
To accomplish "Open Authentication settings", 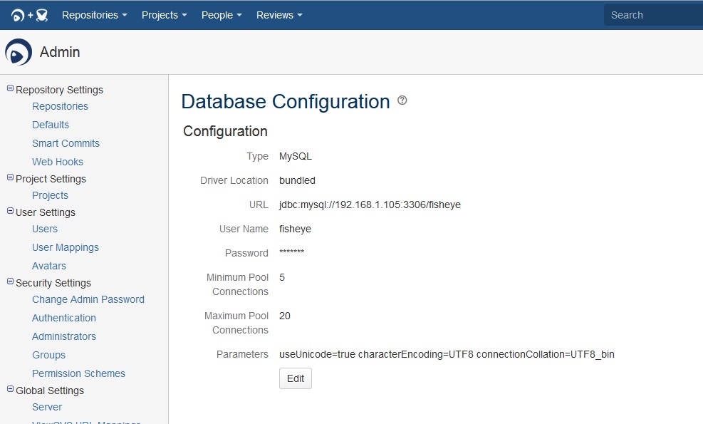I will (64, 318).
